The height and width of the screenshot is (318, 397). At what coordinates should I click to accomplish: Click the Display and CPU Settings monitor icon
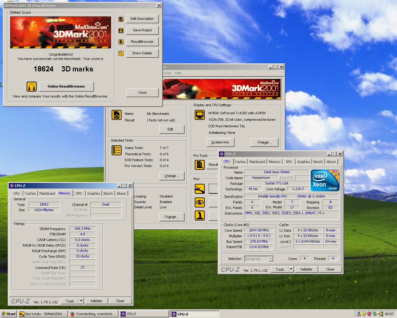(x=200, y=115)
